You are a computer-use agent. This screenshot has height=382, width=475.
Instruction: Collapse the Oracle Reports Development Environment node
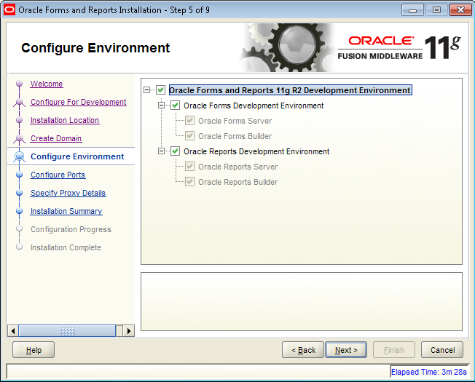coord(162,151)
